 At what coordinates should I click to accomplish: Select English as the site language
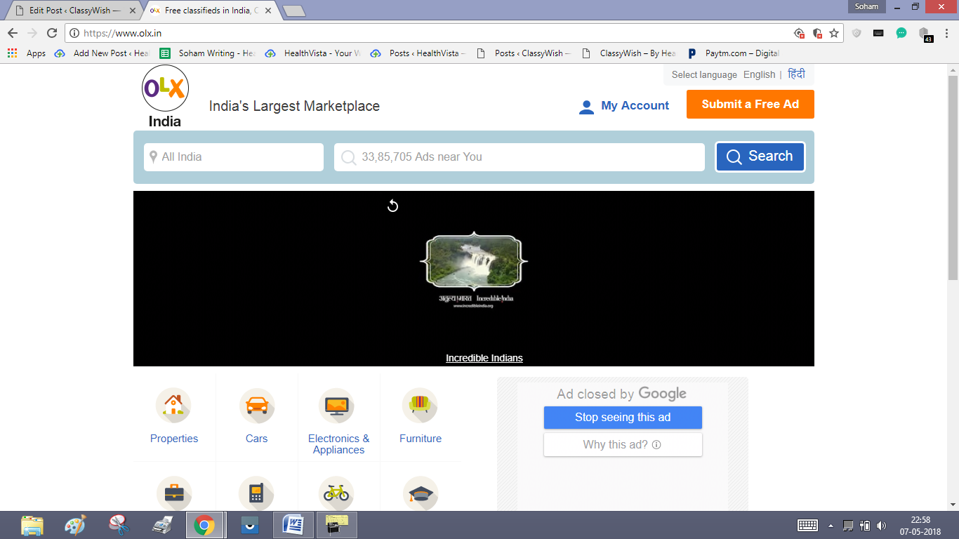click(x=760, y=74)
